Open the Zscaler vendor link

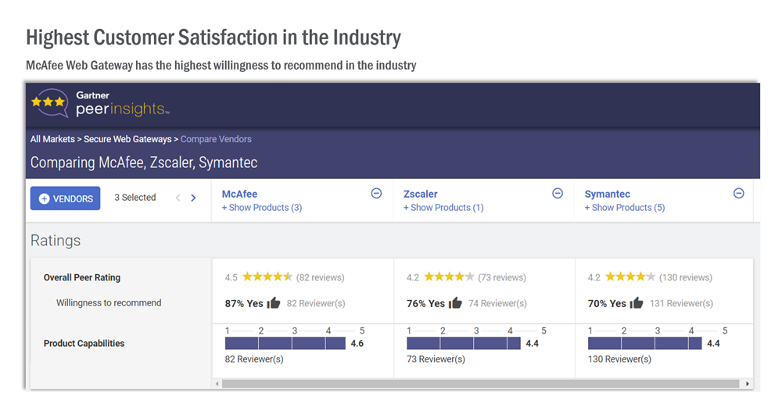pos(421,195)
